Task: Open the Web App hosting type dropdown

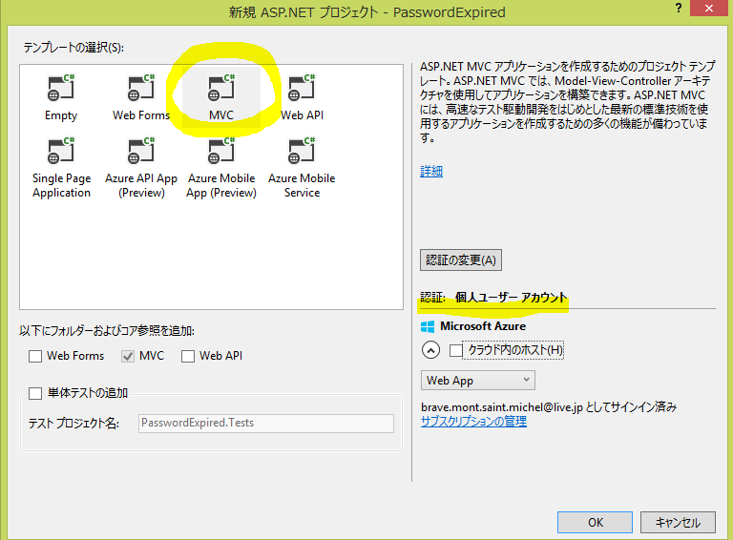Action: point(478,381)
